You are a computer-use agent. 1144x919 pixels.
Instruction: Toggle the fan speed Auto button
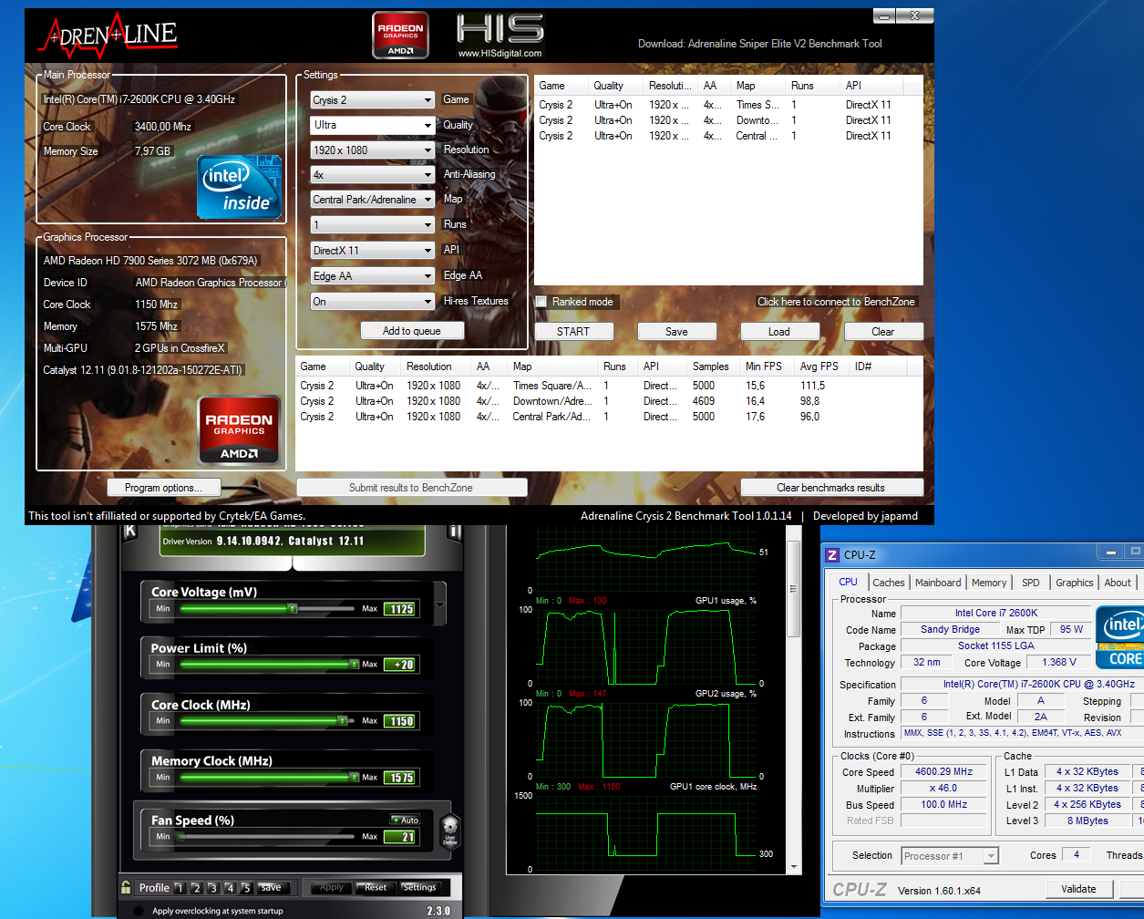[405, 820]
